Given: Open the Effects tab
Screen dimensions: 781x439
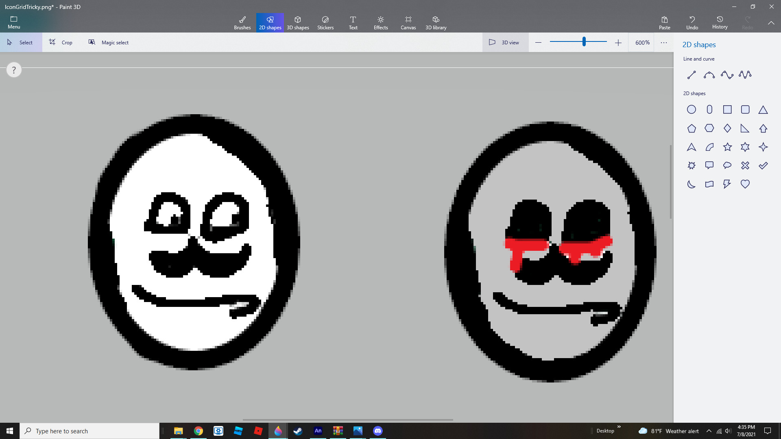Looking at the screenshot, I should pos(380,22).
